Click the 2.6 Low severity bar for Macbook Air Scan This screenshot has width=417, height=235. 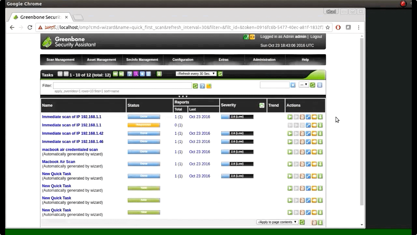pos(237,164)
